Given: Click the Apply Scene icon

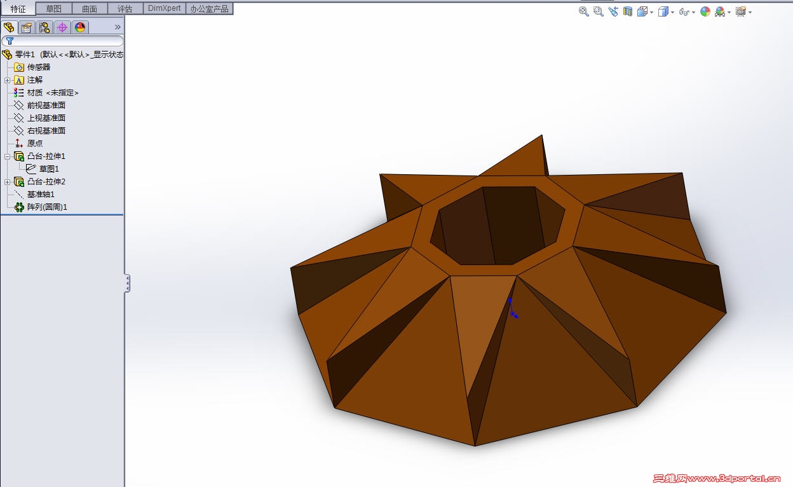Looking at the screenshot, I should [719, 11].
